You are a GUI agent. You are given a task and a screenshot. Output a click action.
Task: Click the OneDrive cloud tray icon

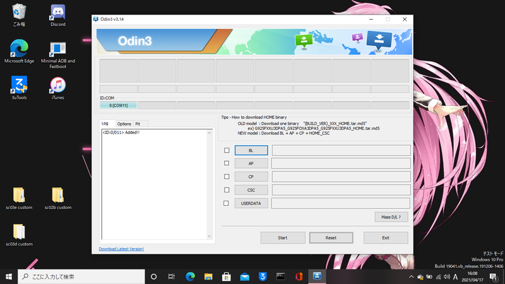(420, 276)
